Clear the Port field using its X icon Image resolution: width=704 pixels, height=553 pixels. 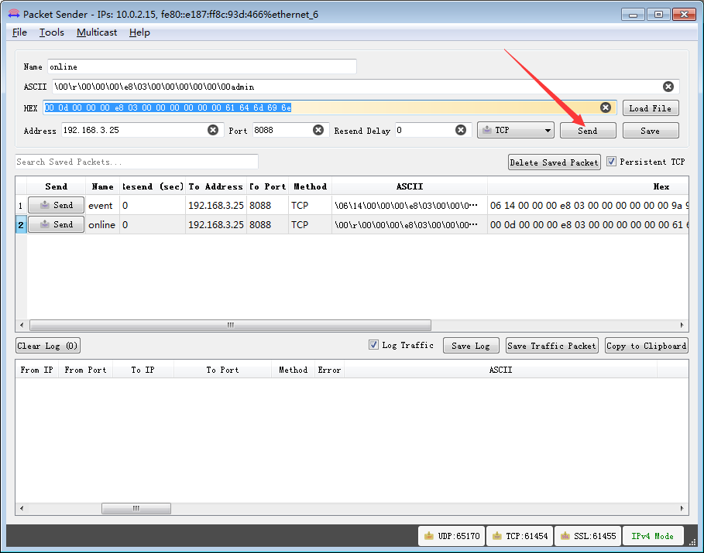click(318, 130)
